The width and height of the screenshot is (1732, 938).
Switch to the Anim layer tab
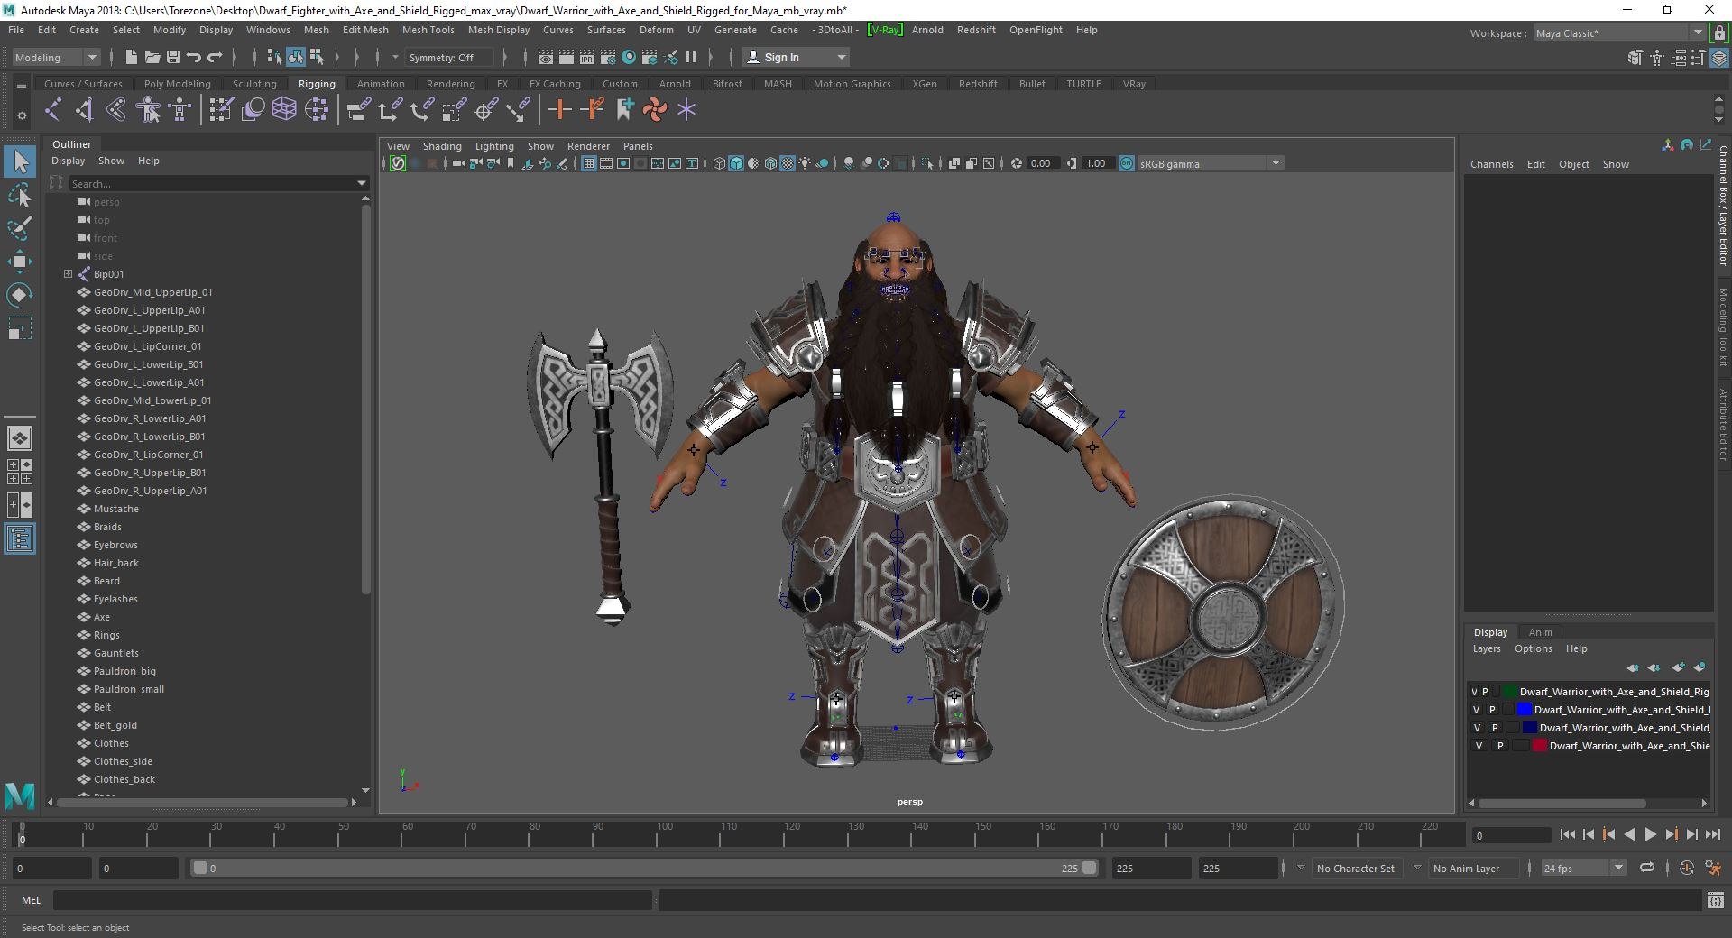point(1541,632)
